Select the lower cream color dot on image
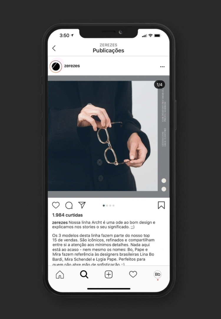 (x=164, y=189)
